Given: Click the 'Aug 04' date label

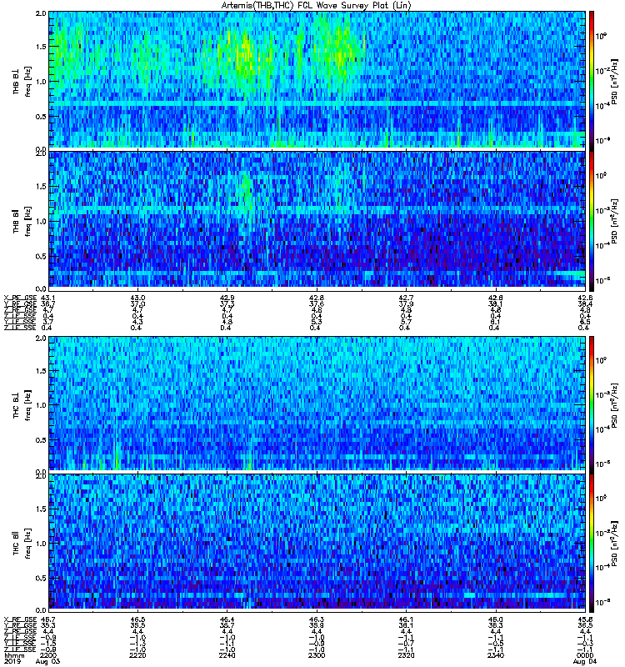Looking at the screenshot, I should coord(585,661).
